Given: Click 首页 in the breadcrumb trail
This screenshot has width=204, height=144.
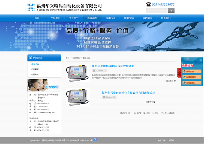Looking at the screenshot, I should coord(67,58).
